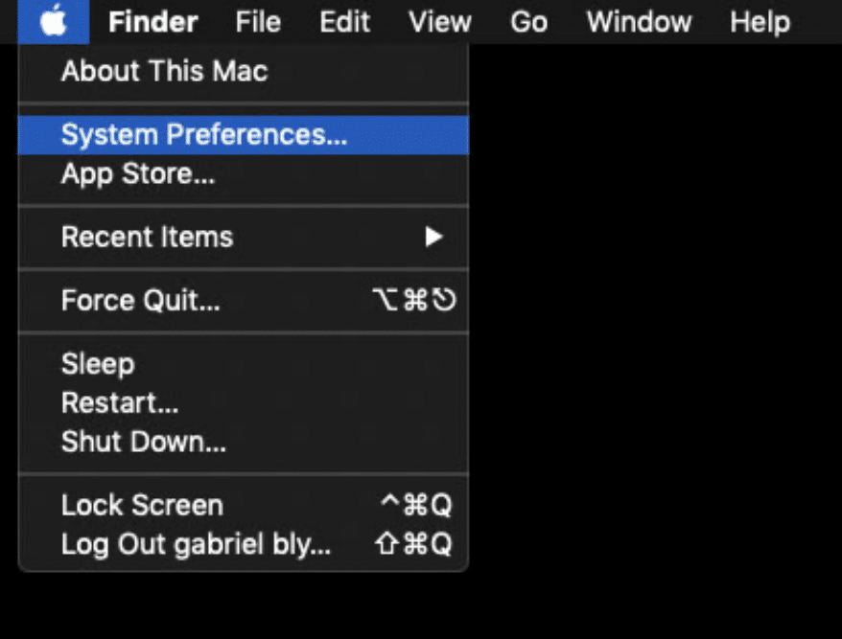Open the Window menu

click(x=639, y=22)
